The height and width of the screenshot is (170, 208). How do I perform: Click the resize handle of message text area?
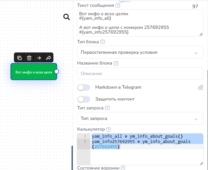(x=201, y=34)
